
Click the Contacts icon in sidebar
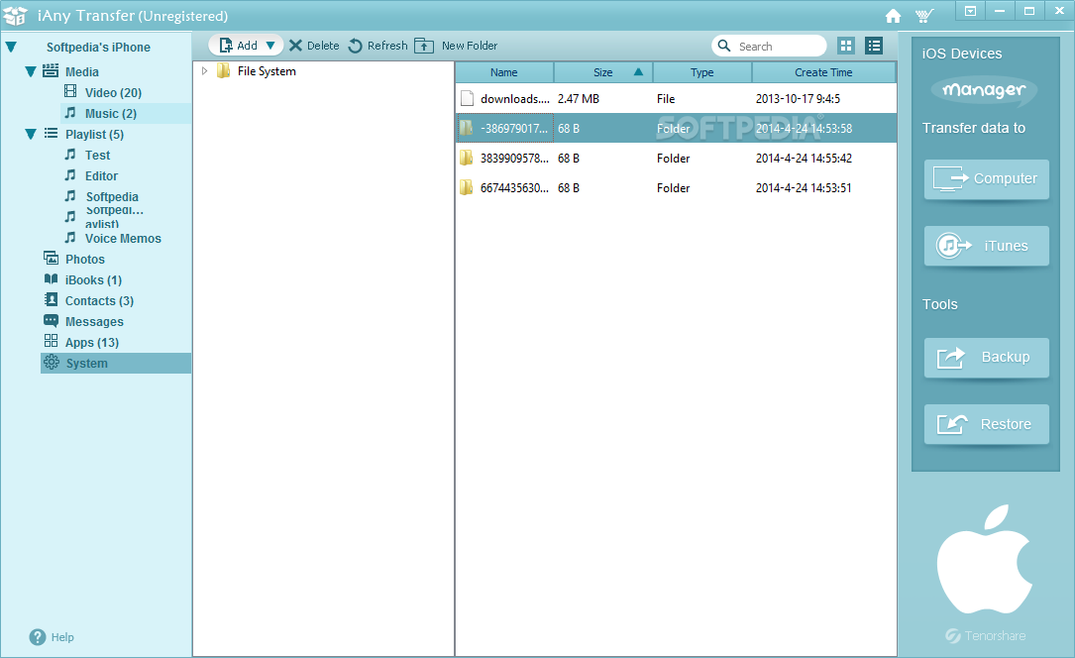tap(51, 299)
